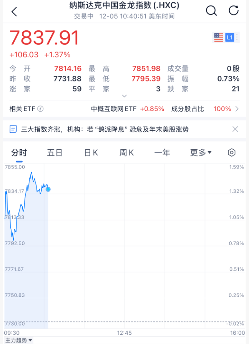
Task: Expand the quote details chevron
Action: [x=124, y=96]
